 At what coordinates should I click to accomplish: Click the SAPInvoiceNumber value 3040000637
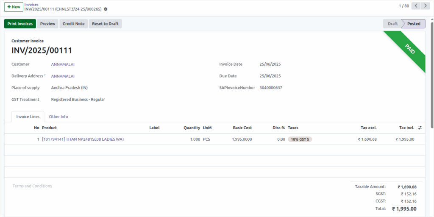coord(271,88)
